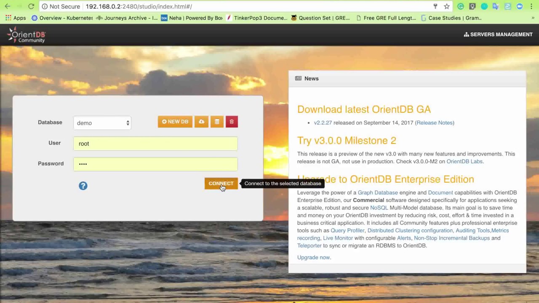Image resolution: width=539 pixels, height=303 pixels.
Task: Open the Teleporter link
Action: click(310, 246)
